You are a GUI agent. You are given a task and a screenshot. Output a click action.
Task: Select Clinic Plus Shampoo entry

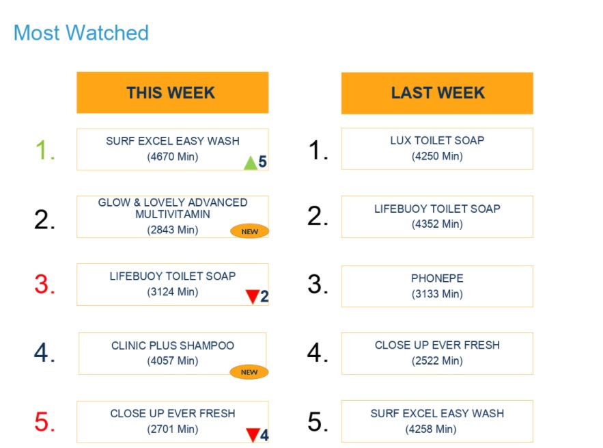pos(172,353)
